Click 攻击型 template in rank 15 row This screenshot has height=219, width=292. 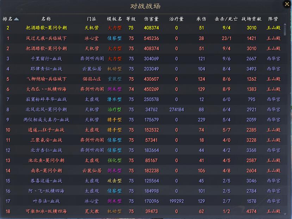point(114,181)
